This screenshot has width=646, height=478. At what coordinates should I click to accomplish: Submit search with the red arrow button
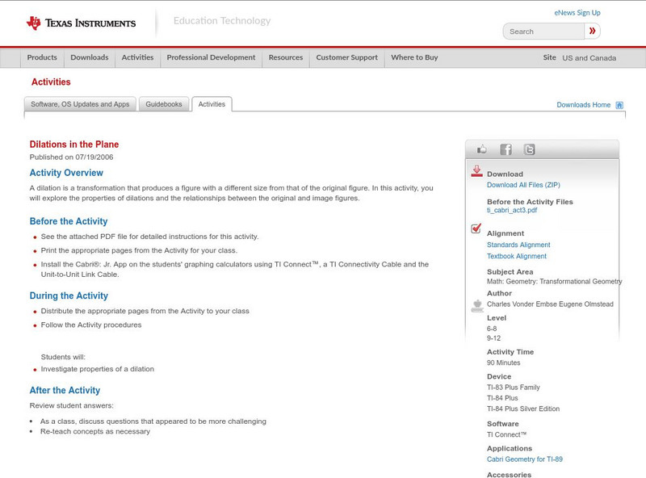pos(592,31)
